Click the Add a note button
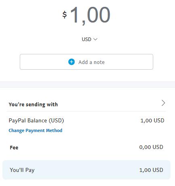Viewport: 175px width, 186px height. [86, 62]
